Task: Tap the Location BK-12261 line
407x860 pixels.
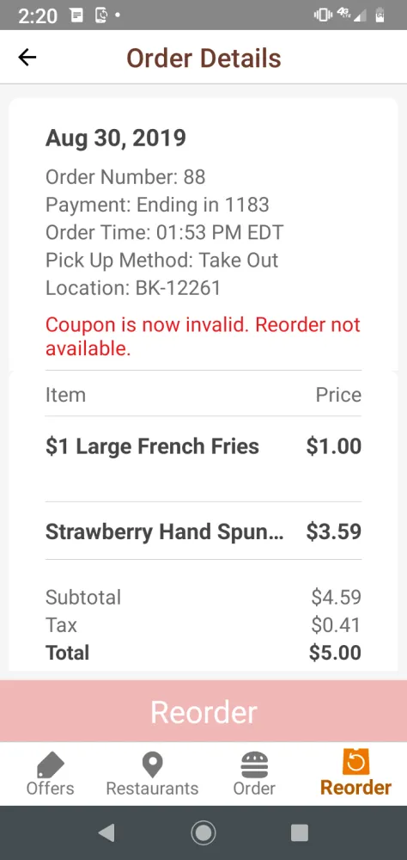Action: coord(133,288)
